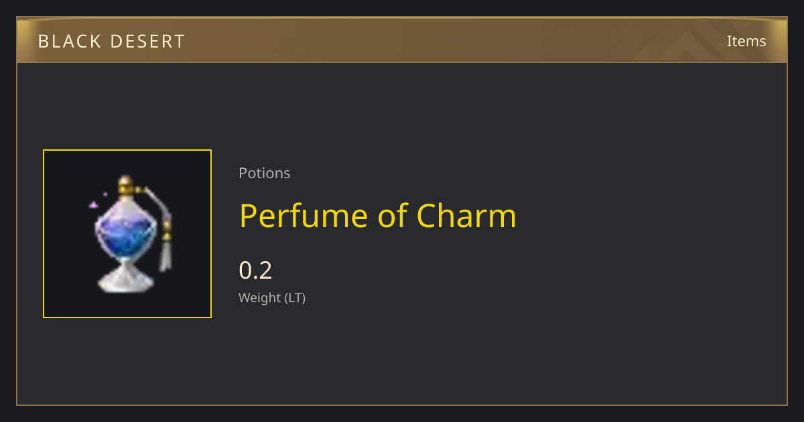Click the blue liquid inside the perfume bottle
This screenshot has width=804, height=422.
point(125,235)
